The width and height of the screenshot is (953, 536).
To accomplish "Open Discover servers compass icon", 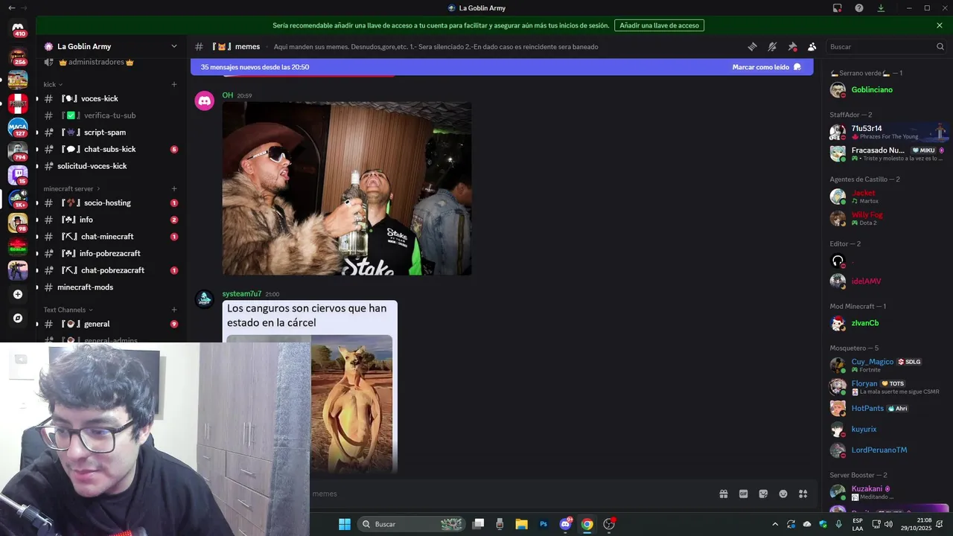I will pyautogui.click(x=18, y=318).
